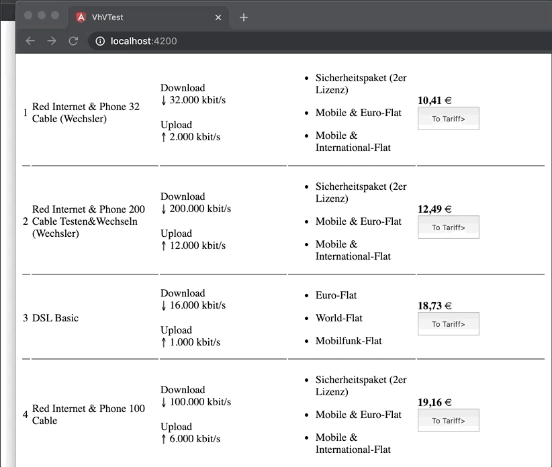Open a new browser tab
This screenshot has height=467, width=552.
pyautogui.click(x=244, y=17)
